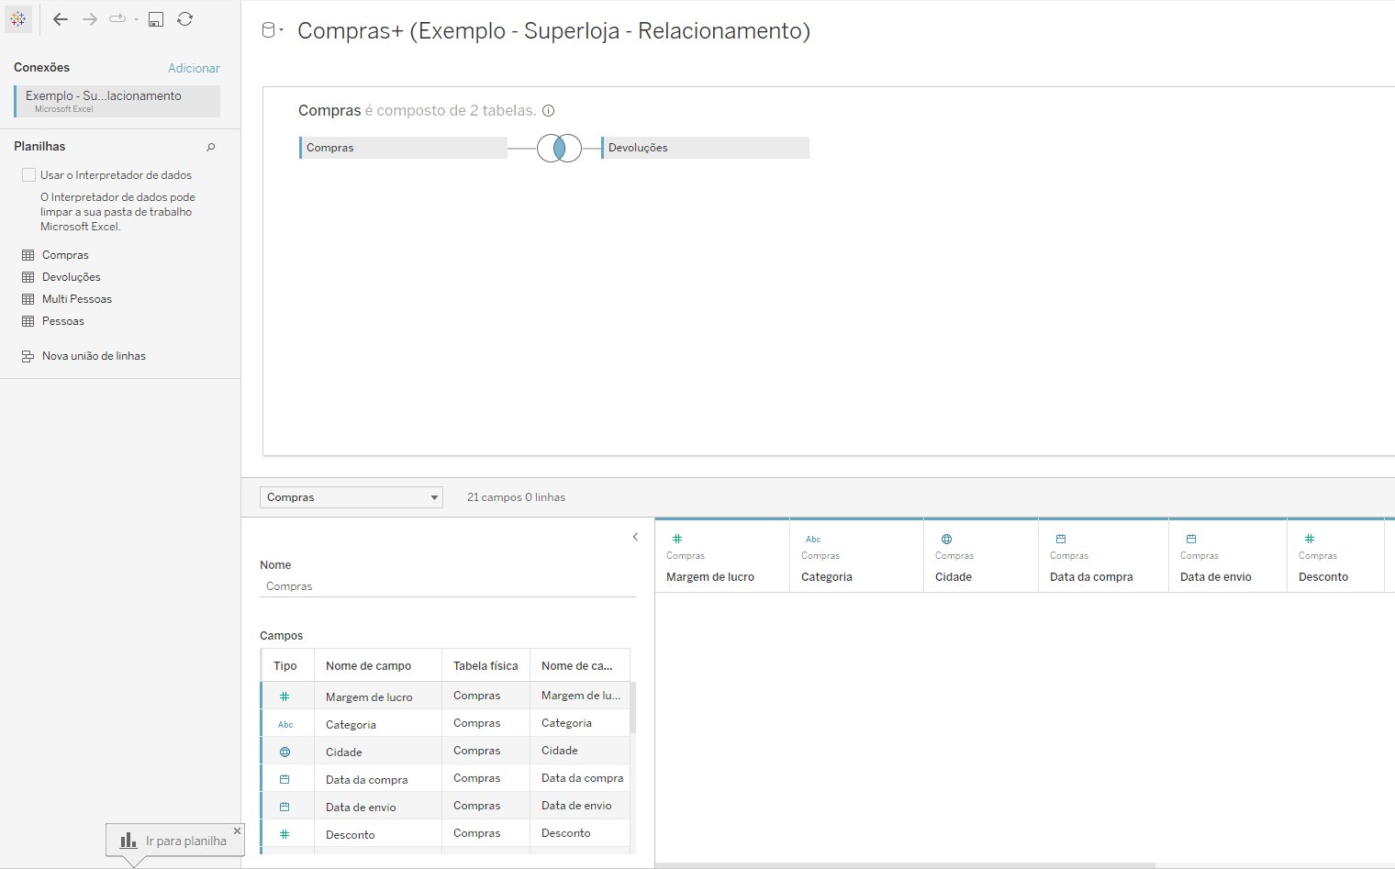Click 'Margem de lucro' field name in Campos list
The height and width of the screenshot is (869, 1395).
click(x=369, y=697)
